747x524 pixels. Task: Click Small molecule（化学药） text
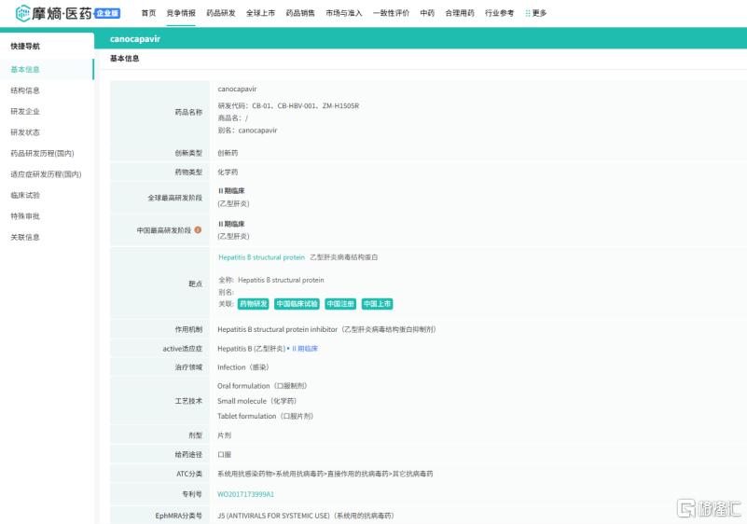coord(257,401)
